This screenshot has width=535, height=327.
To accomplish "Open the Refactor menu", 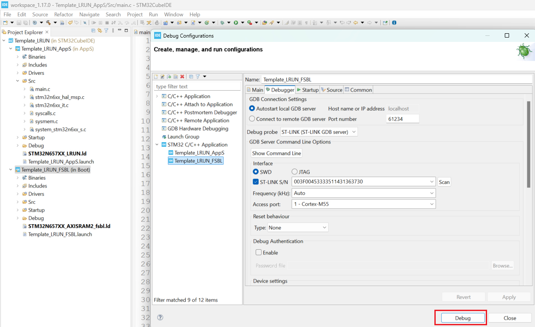I will (63, 14).
